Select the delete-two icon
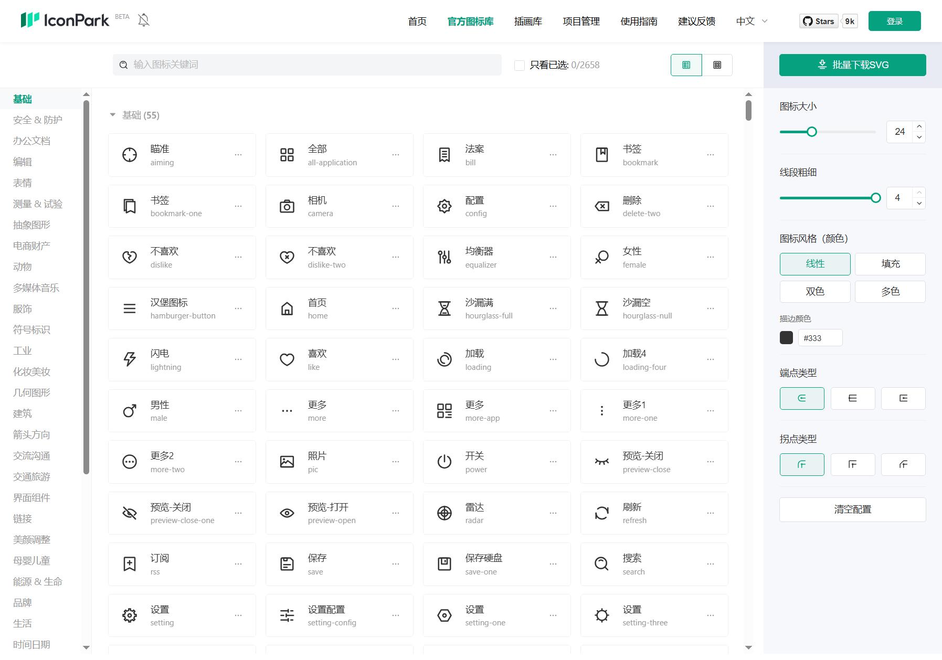 (602, 206)
